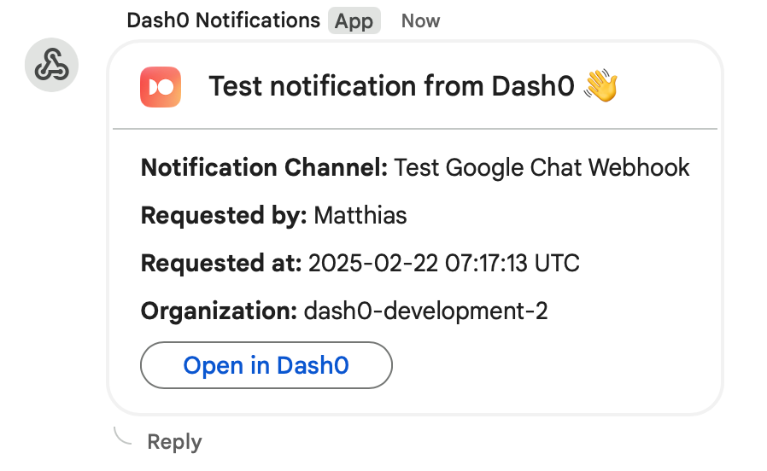Click the word Dash0 in the card title
Viewport: 767px width, 471px height.
[x=533, y=87]
